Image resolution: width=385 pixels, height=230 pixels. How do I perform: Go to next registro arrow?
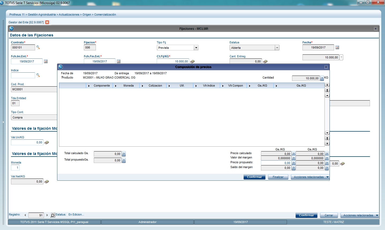pyautogui.click(x=47, y=215)
